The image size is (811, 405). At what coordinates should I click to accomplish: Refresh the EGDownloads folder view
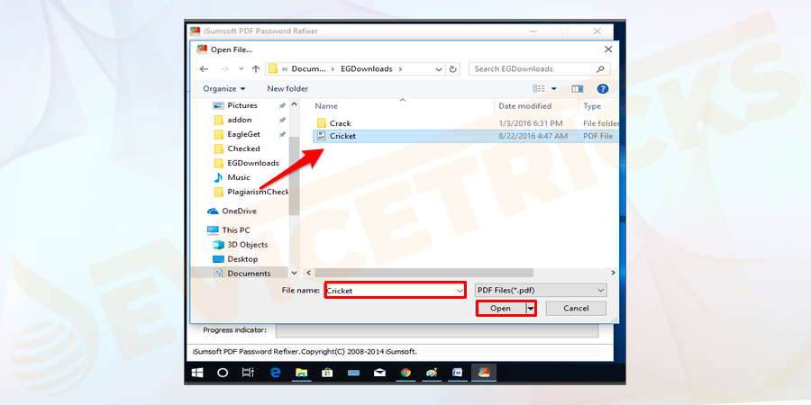453,68
